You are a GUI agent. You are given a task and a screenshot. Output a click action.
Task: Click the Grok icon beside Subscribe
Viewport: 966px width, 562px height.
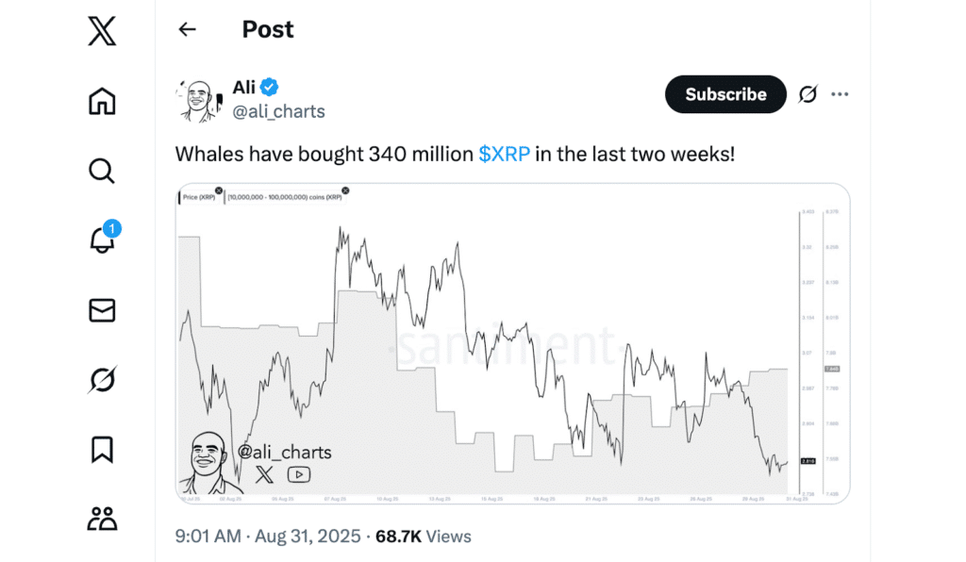tap(808, 94)
